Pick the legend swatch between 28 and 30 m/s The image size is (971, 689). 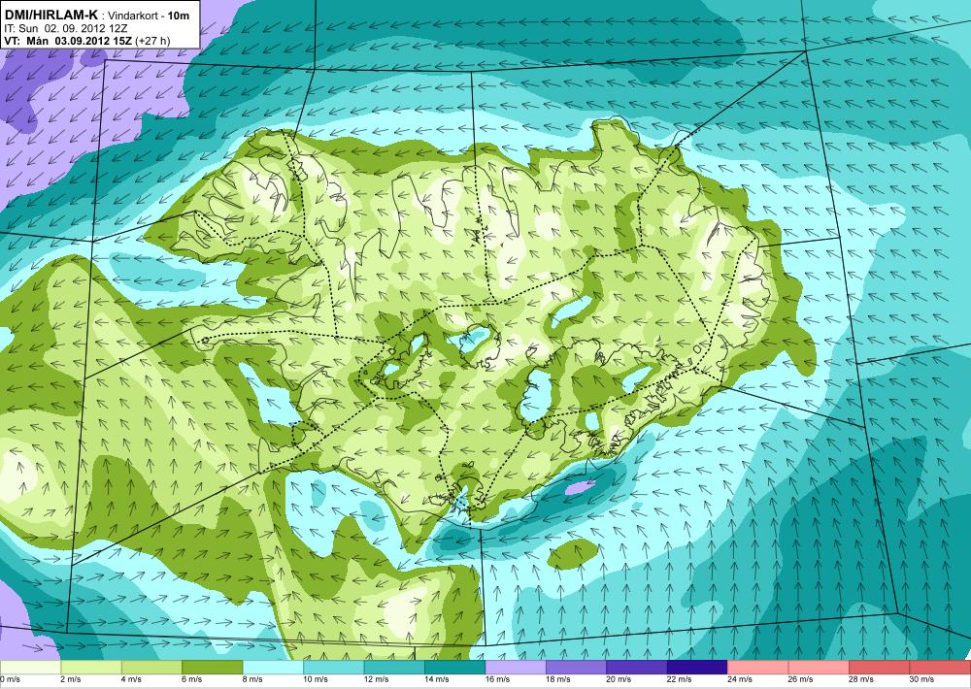pyautogui.click(x=880, y=668)
